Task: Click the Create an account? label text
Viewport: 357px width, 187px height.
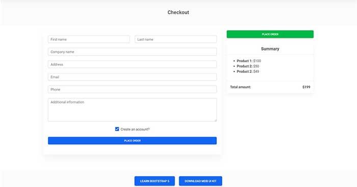Action: [135, 129]
